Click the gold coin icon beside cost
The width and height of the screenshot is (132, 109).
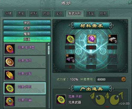[x=124, y=79]
